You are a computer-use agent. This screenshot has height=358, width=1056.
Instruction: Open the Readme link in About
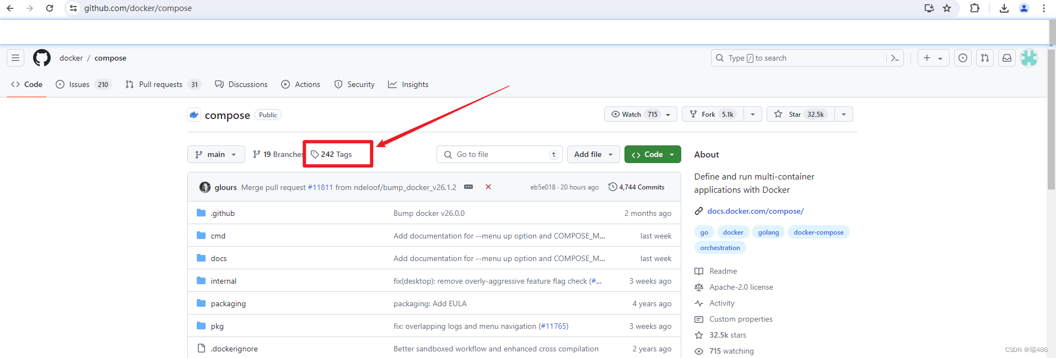pyautogui.click(x=723, y=271)
